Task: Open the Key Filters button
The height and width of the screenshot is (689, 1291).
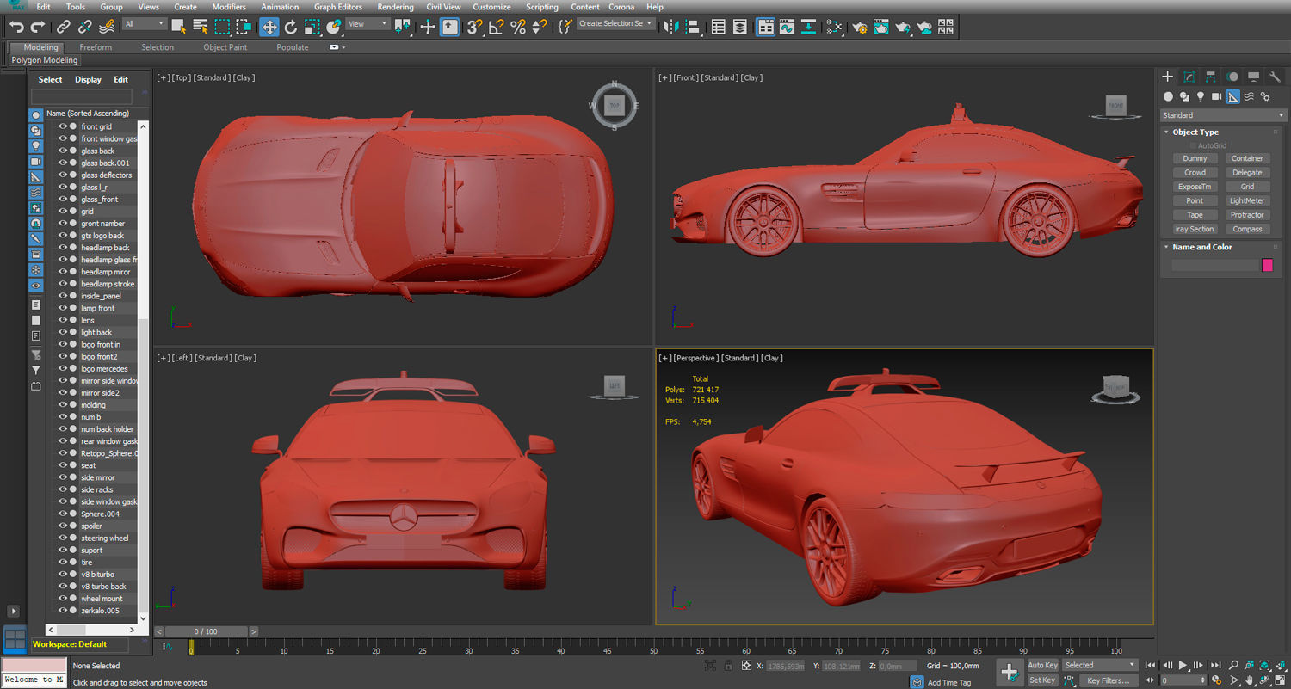Action: click(x=1108, y=680)
